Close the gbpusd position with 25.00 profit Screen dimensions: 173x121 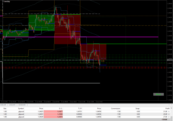click(x=169, y=114)
